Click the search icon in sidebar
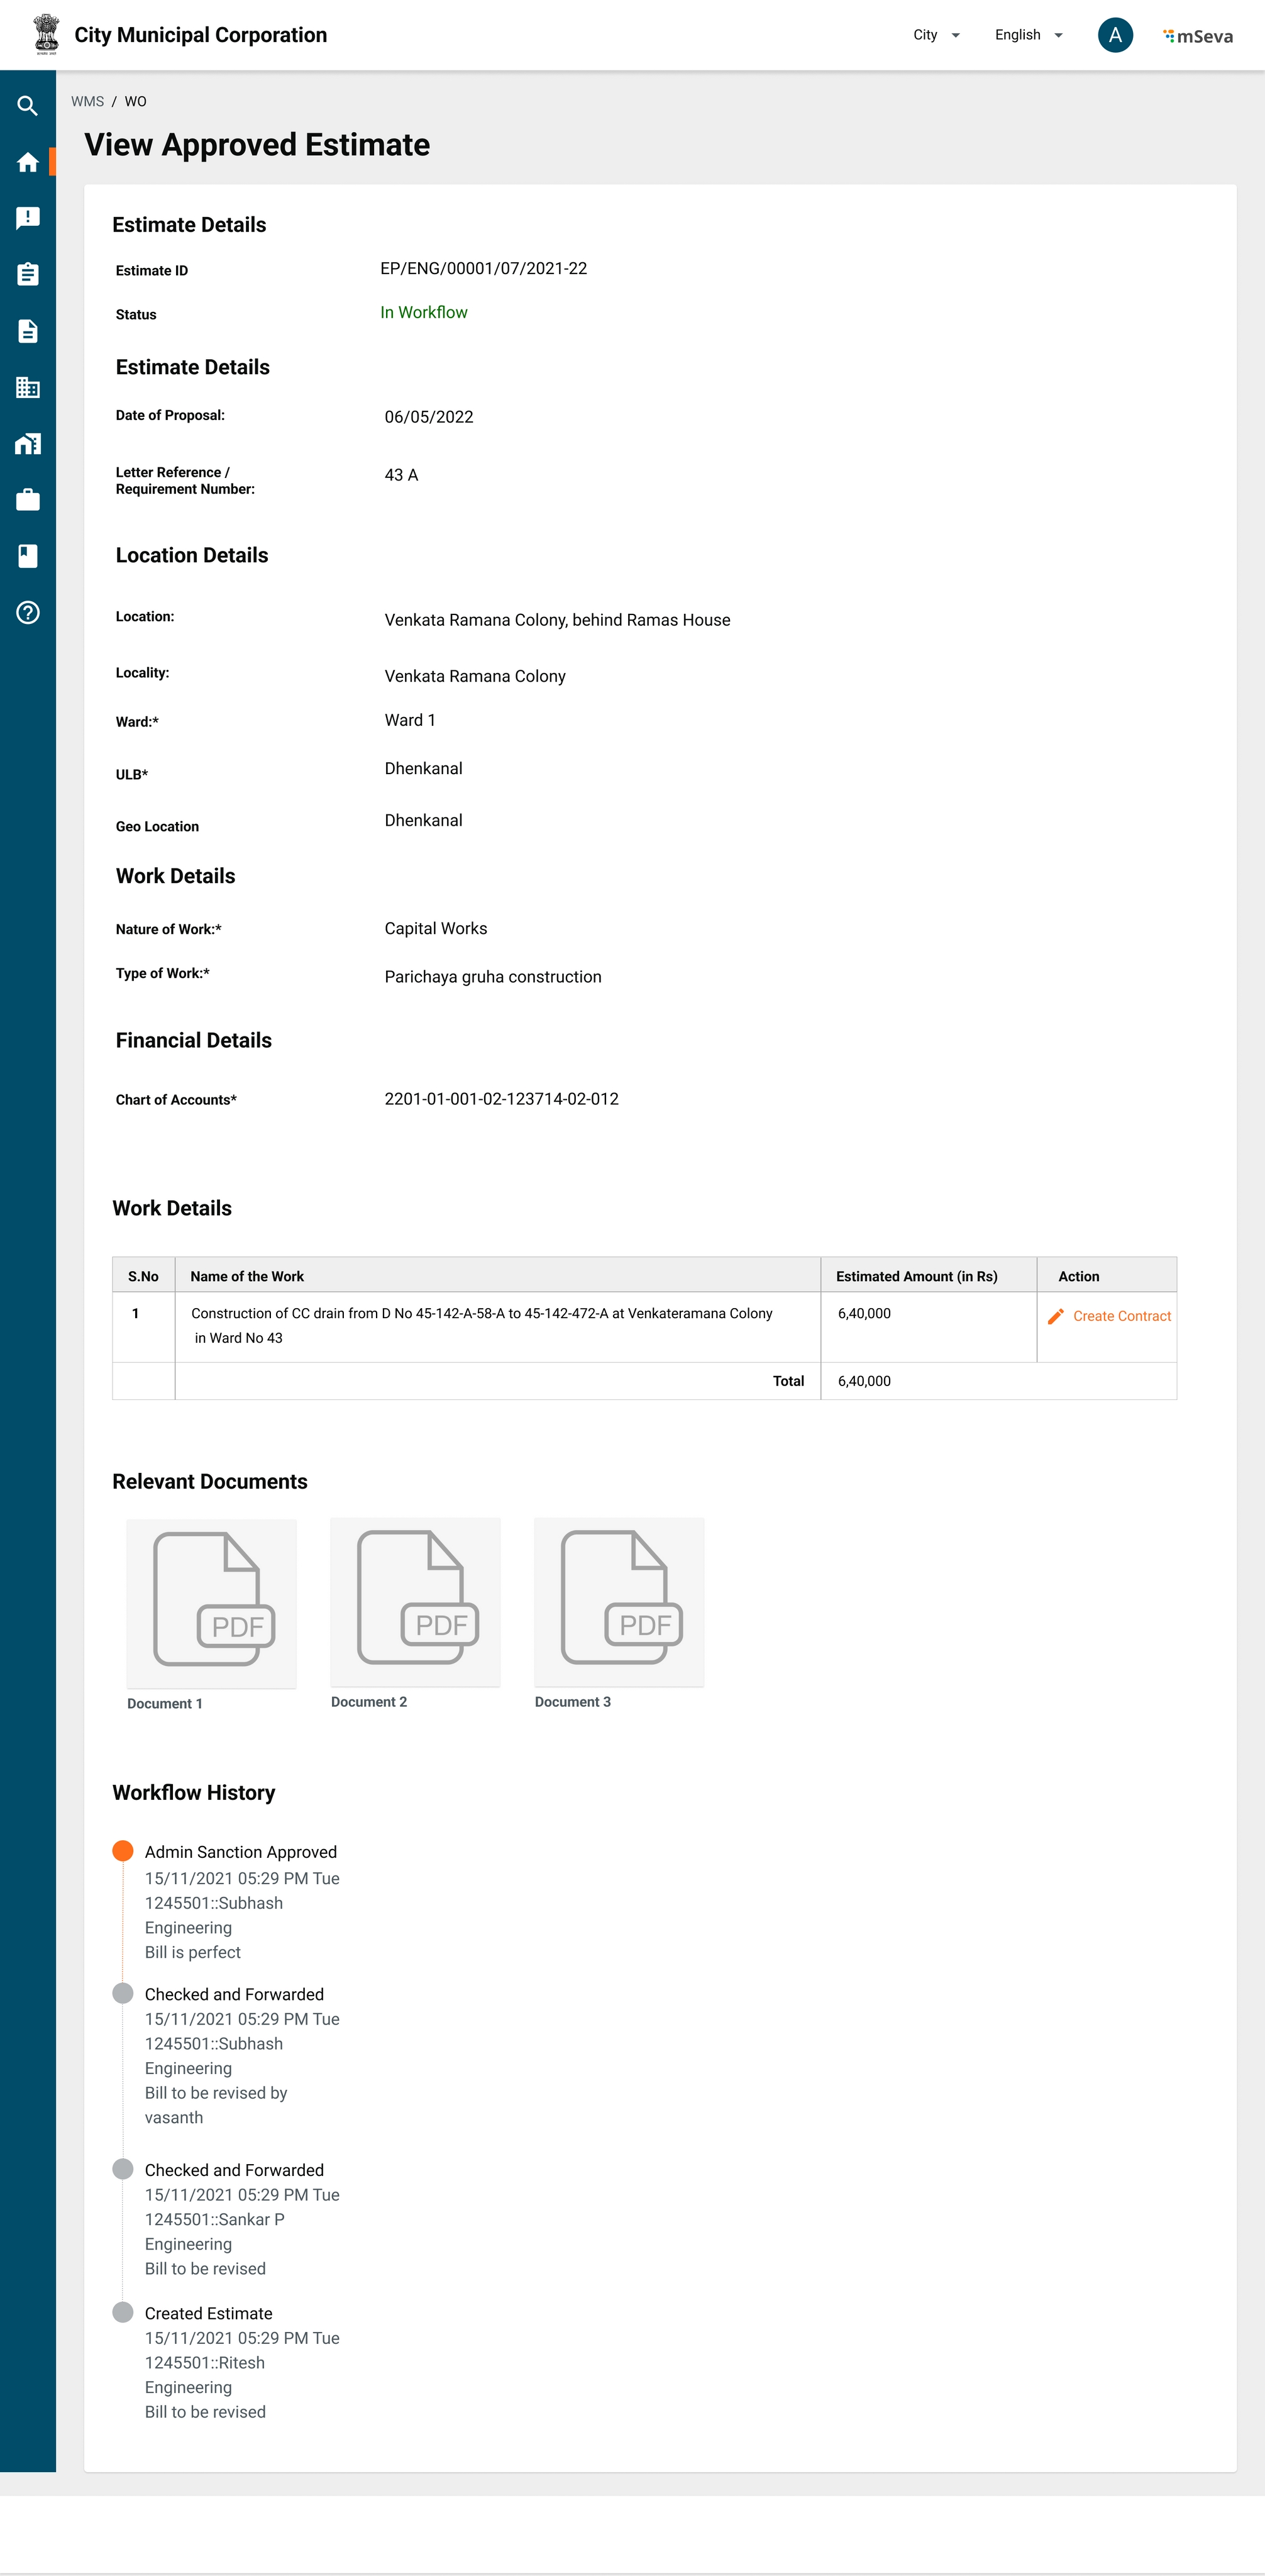The image size is (1265, 2576). pos(28,106)
